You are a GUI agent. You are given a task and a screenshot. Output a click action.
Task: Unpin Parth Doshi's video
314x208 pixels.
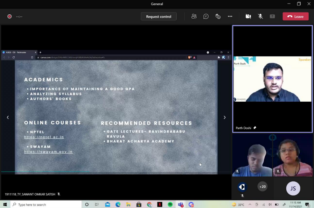[255, 128]
